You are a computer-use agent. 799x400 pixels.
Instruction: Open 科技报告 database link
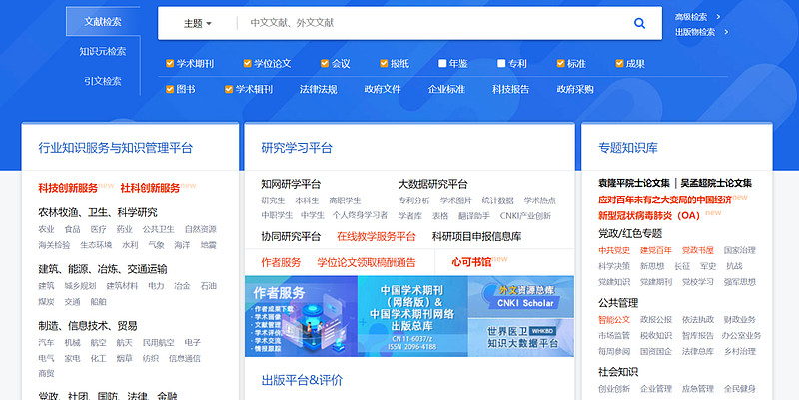[510, 89]
